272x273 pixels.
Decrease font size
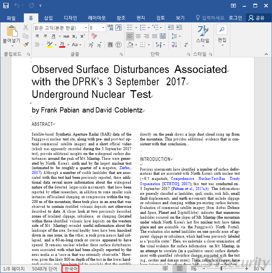click(x=99, y=45)
